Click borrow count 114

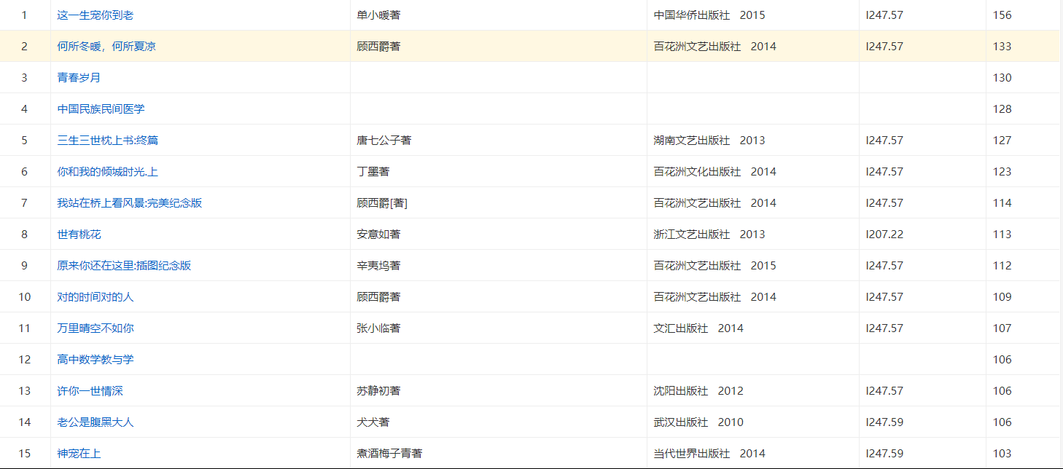1002,202
